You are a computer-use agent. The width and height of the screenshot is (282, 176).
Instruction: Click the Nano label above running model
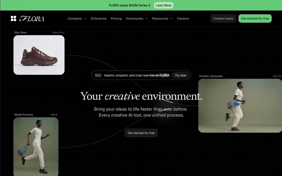tap(54, 115)
